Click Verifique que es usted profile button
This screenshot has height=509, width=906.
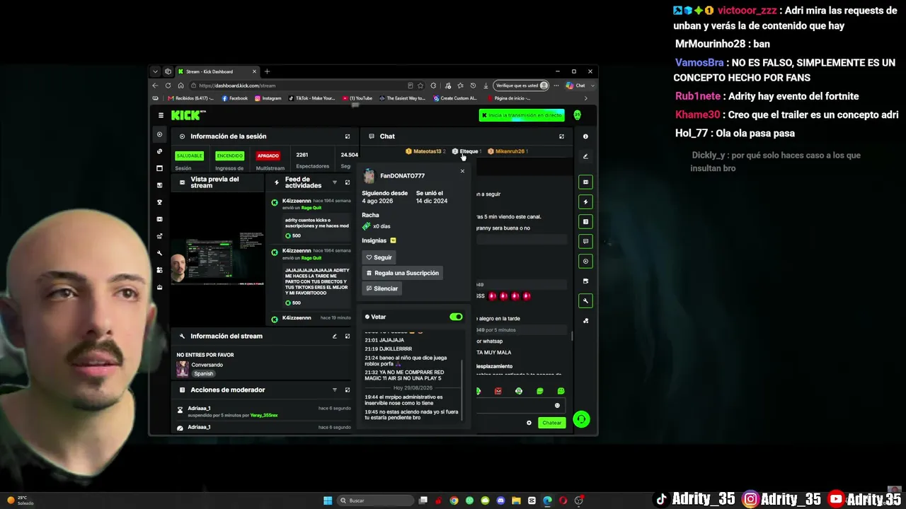pyautogui.click(x=522, y=86)
